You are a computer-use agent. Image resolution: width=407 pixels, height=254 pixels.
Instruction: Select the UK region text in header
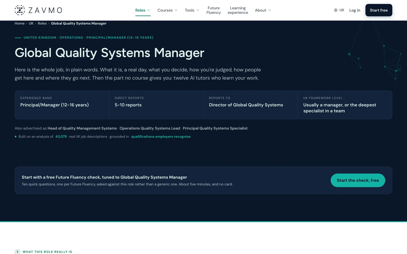[x=342, y=10]
